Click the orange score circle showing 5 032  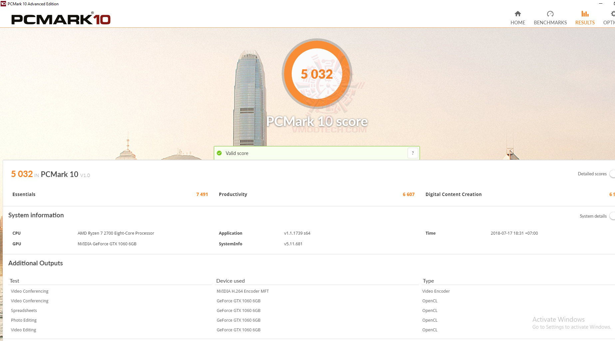[x=317, y=74]
